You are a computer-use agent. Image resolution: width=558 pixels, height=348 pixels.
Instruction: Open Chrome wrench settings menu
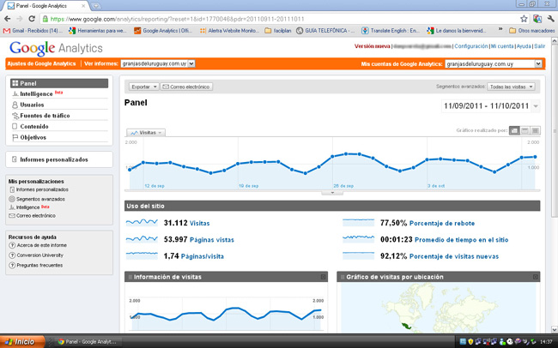[x=550, y=19]
